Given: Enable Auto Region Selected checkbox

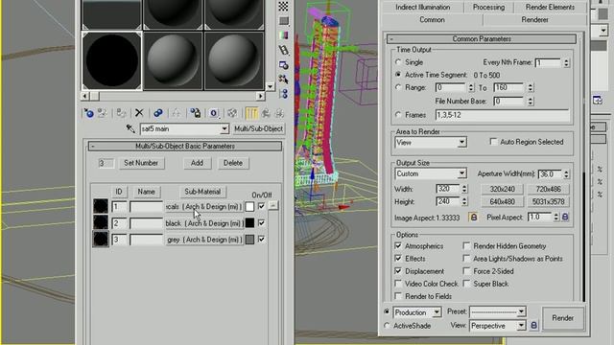Looking at the screenshot, I should pos(493,142).
